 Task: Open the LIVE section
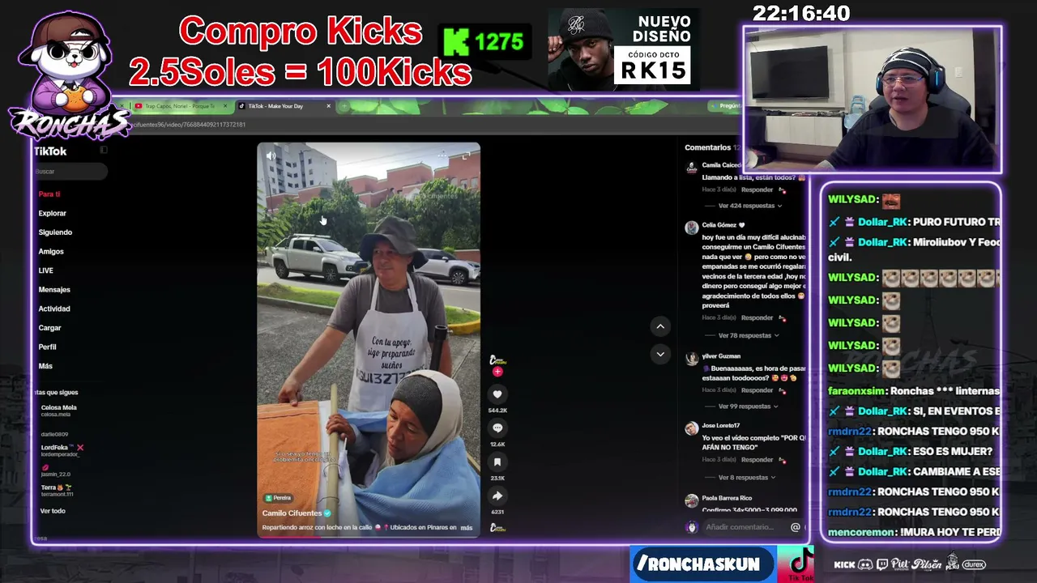coord(45,270)
